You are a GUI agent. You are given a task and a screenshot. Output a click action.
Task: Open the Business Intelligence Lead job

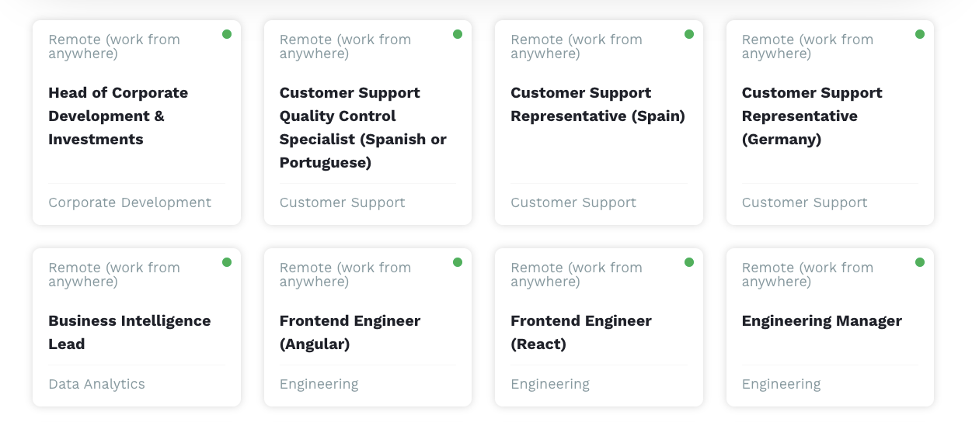[129, 332]
